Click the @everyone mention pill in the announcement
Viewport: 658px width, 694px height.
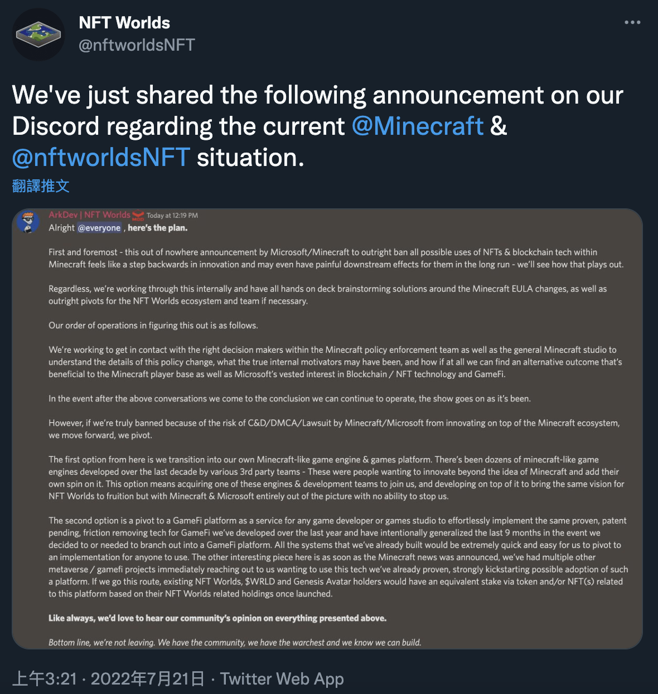(x=100, y=228)
